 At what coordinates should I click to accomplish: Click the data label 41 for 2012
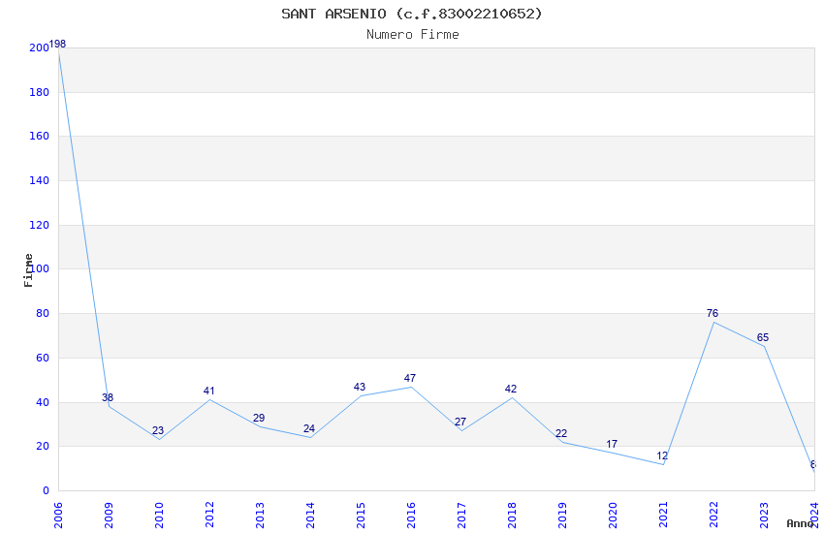[x=208, y=391]
